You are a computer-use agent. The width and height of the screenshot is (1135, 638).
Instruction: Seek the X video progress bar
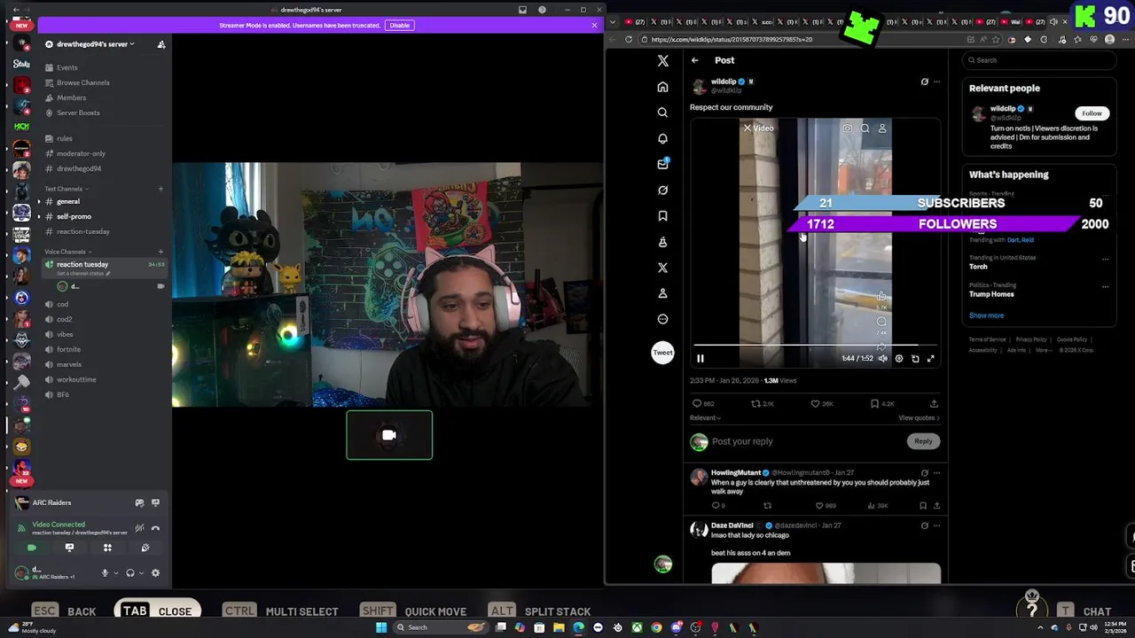tap(816, 346)
